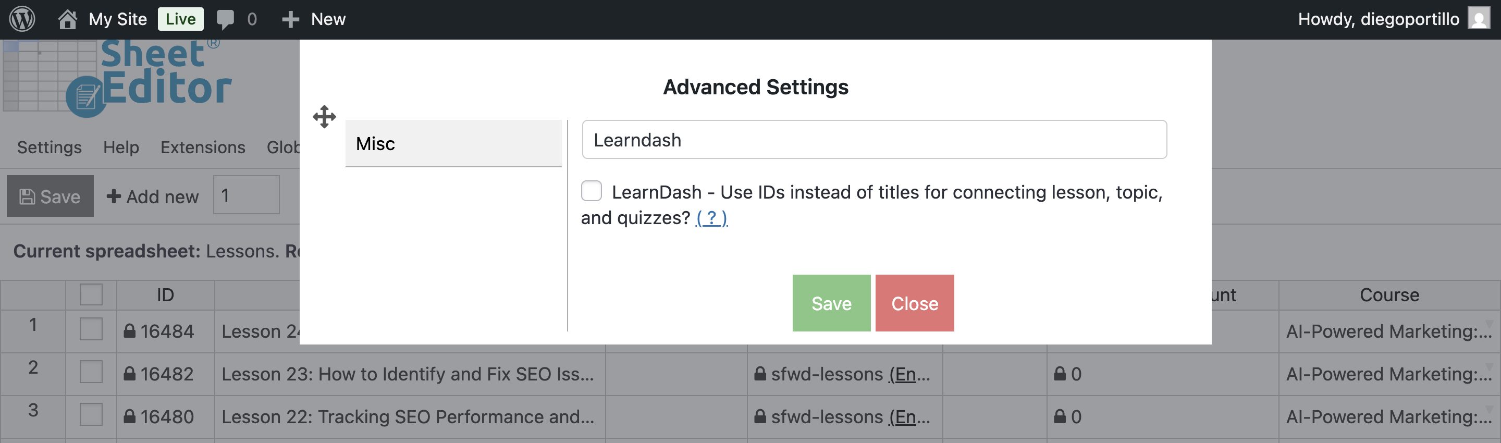Viewport: 1501px width, 443px height.
Task: Click the green Save button in dialog
Action: tap(831, 303)
